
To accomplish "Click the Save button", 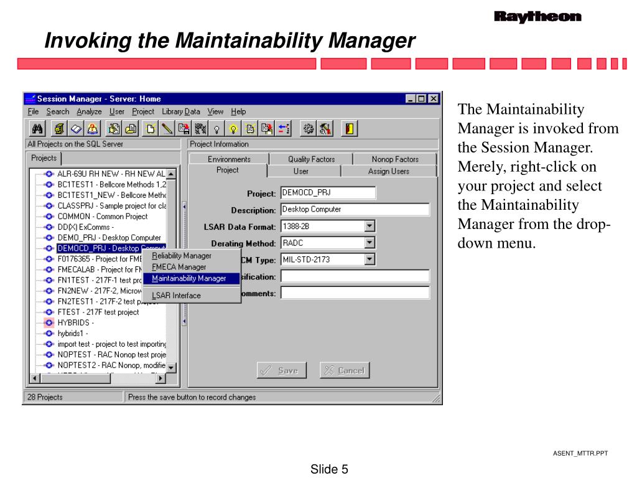I will coord(282,370).
